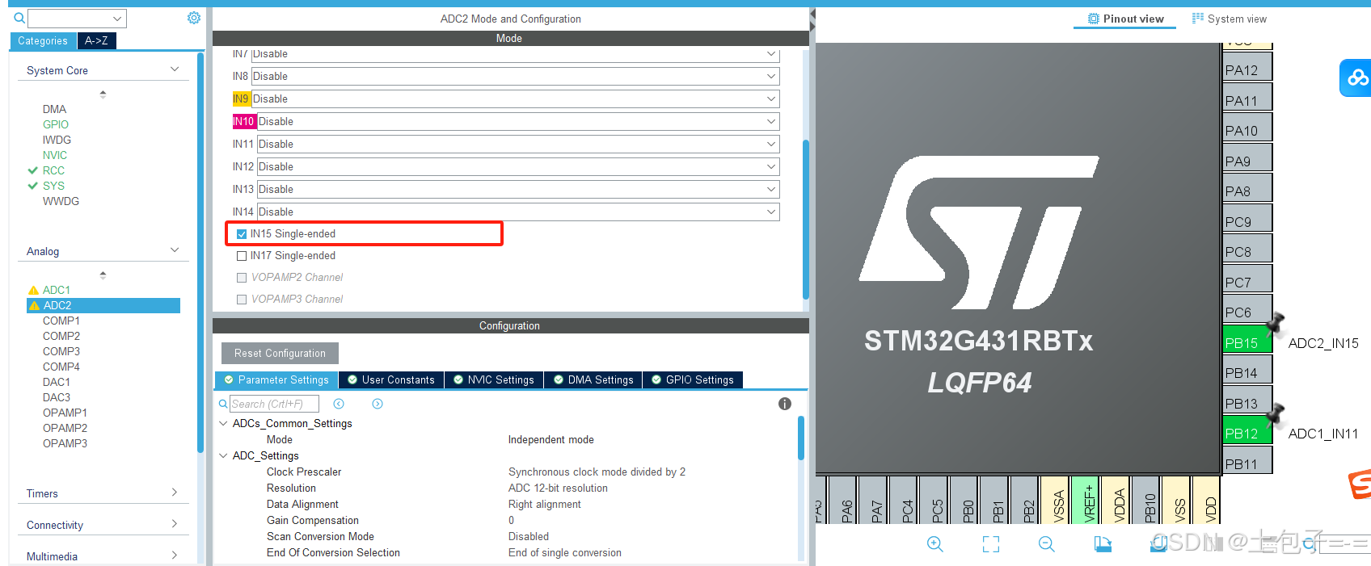This screenshot has width=1371, height=566.
Task: Click the sort arrows under Analog
Action: (x=103, y=275)
